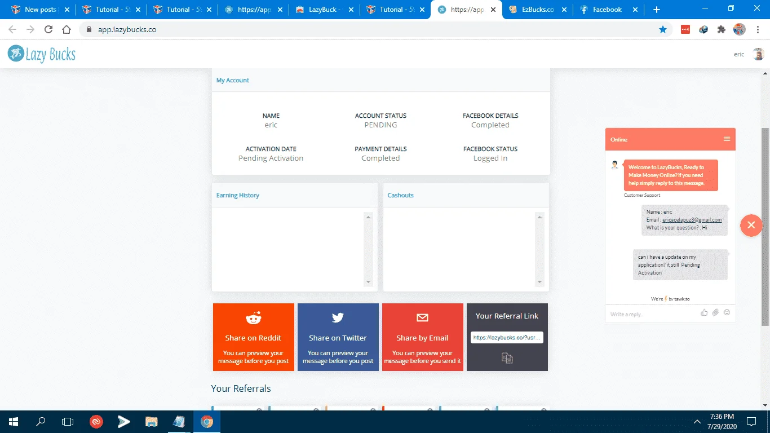Switch to the EzBucks.co tab

coord(537,10)
